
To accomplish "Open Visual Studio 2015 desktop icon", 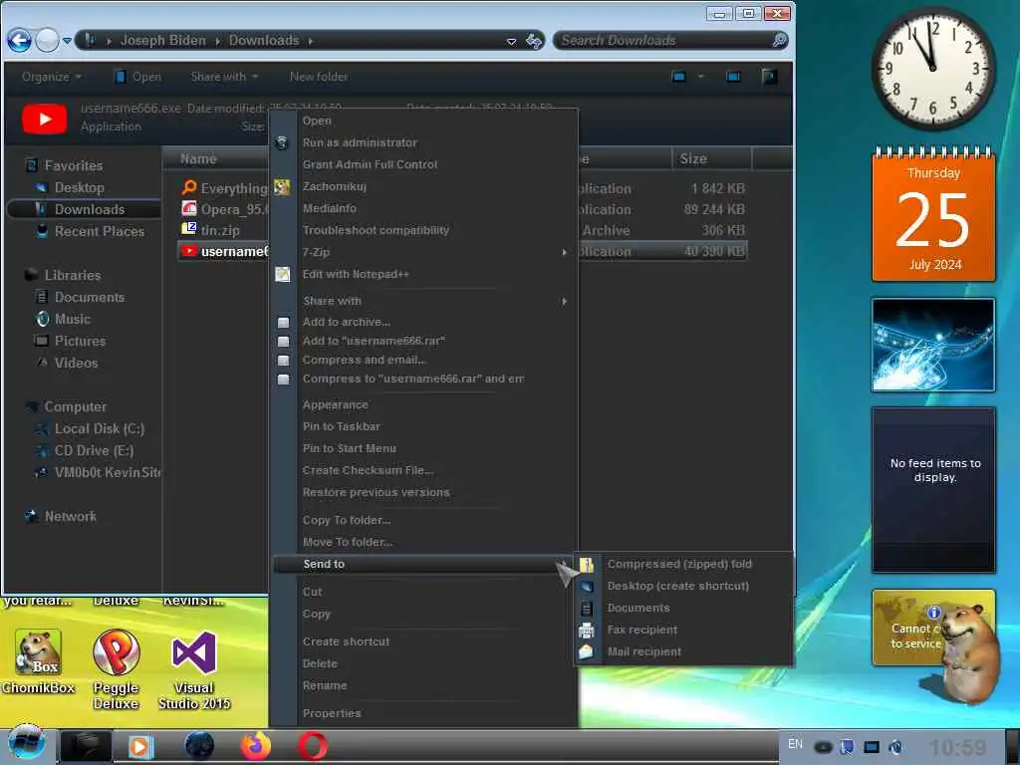I will click(194, 670).
